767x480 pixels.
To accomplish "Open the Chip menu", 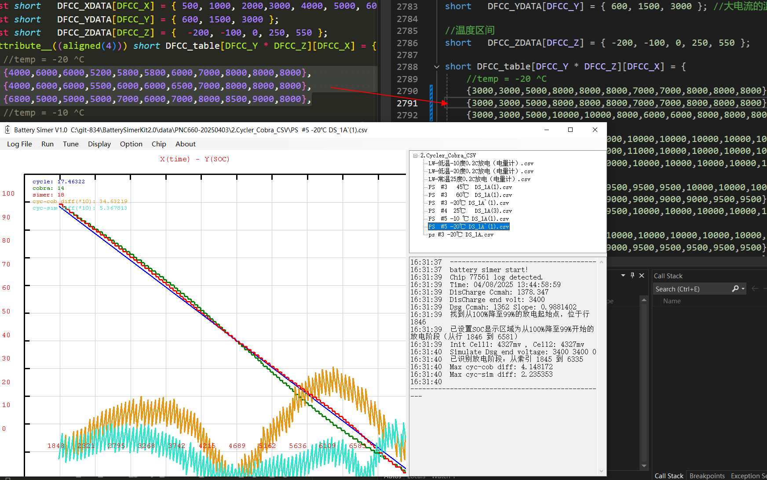I will 159,144.
